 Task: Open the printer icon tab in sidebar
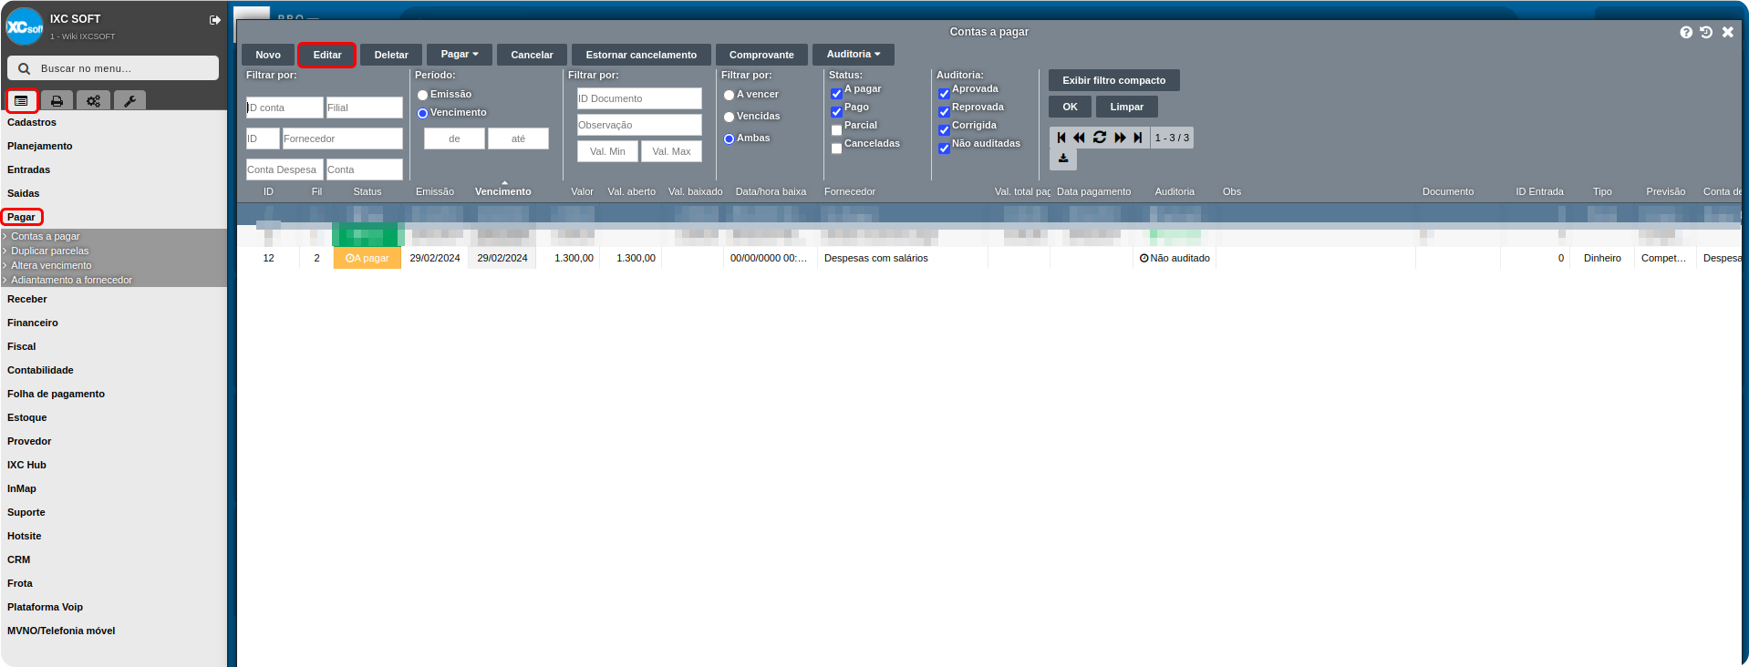point(57,100)
